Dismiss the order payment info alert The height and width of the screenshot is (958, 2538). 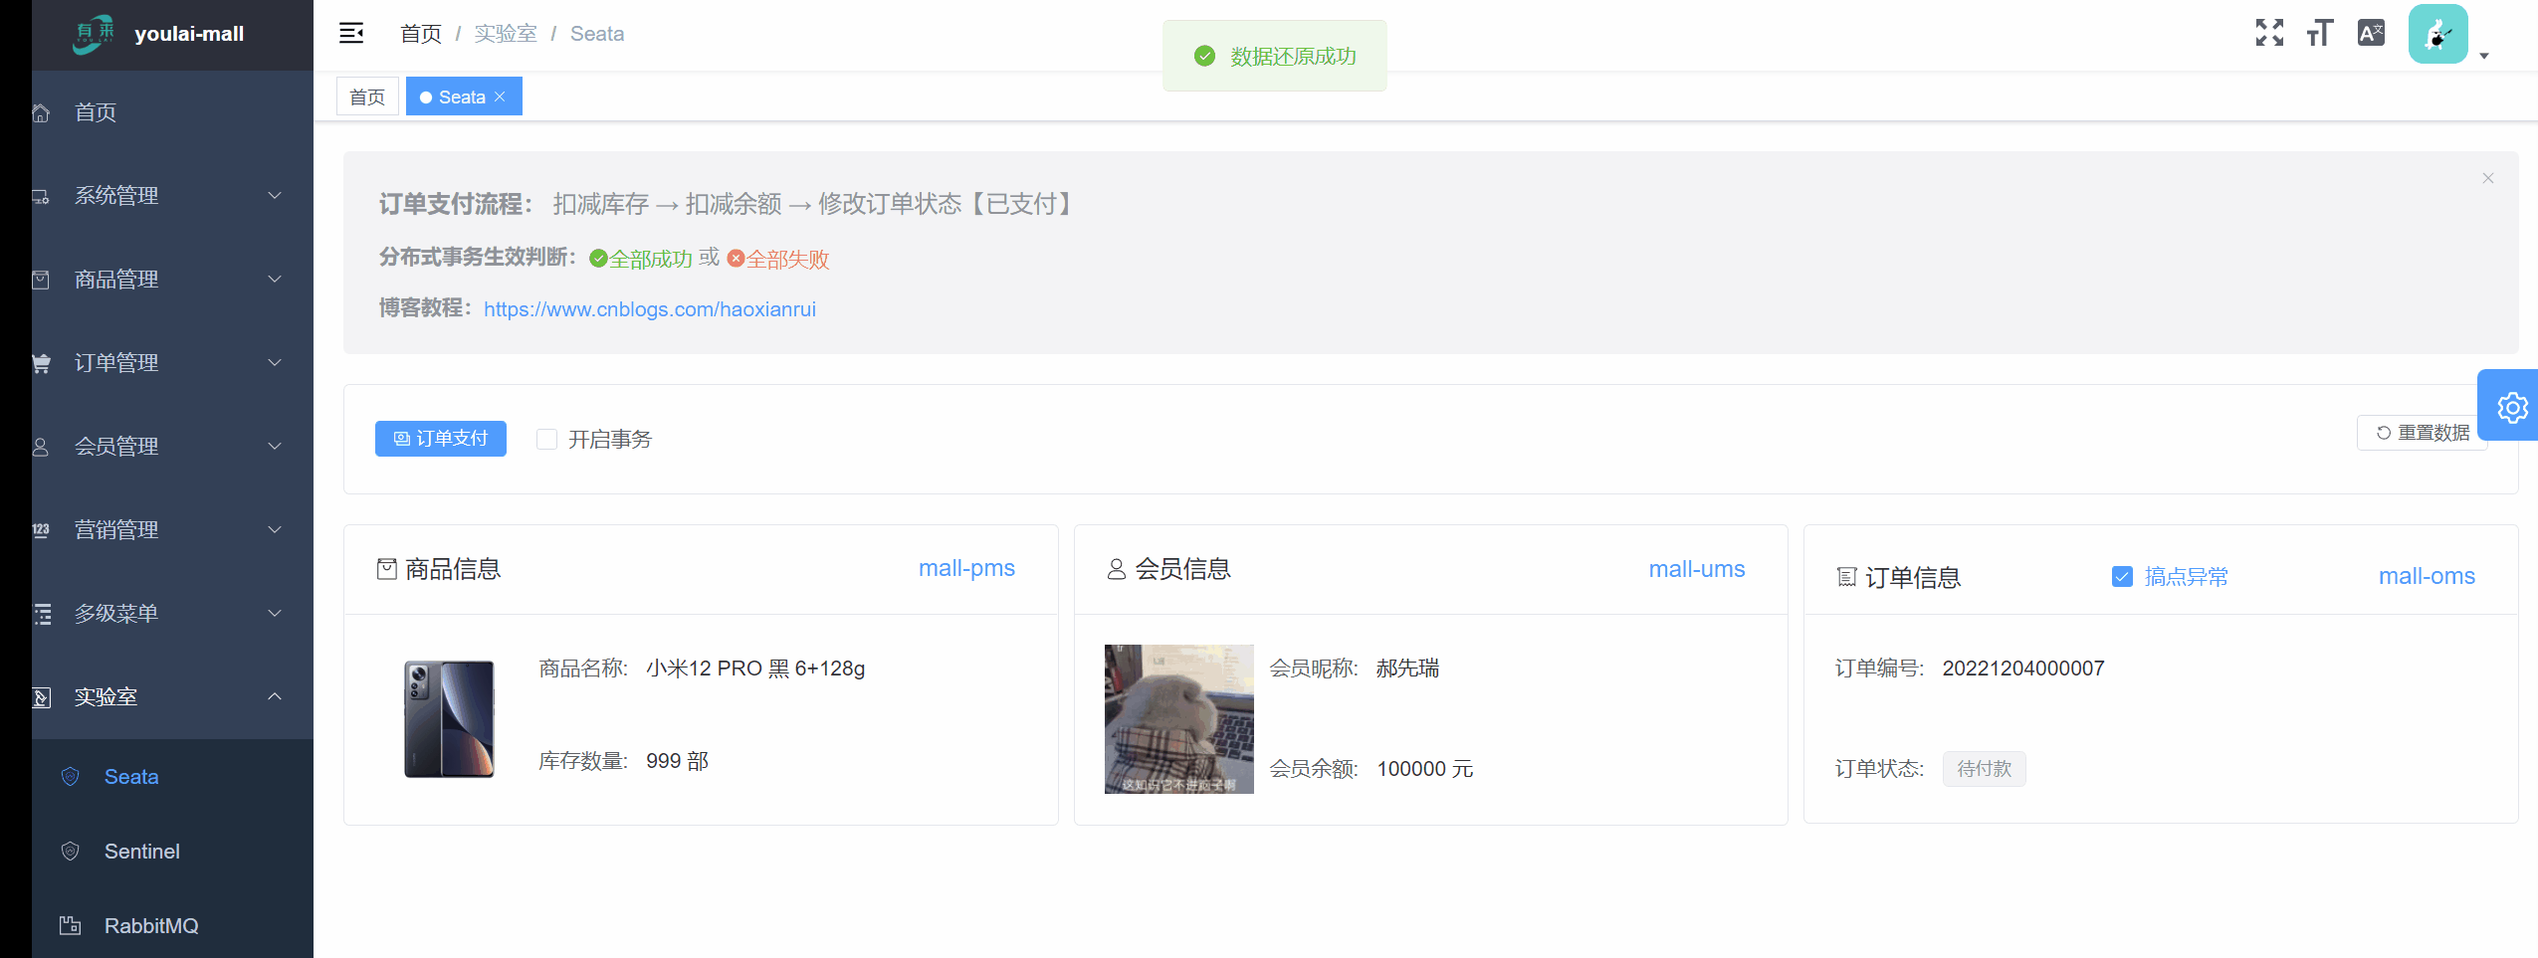click(2487, 178)
